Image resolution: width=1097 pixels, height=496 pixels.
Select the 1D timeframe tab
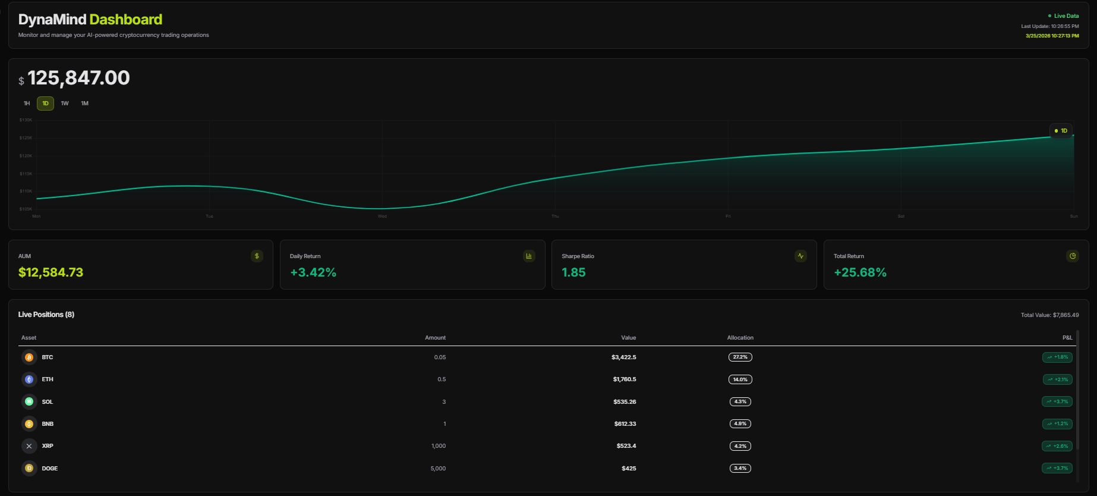[45, 103]
